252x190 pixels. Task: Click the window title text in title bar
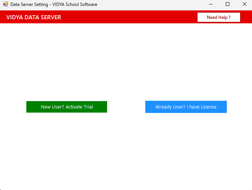(54, 4)
